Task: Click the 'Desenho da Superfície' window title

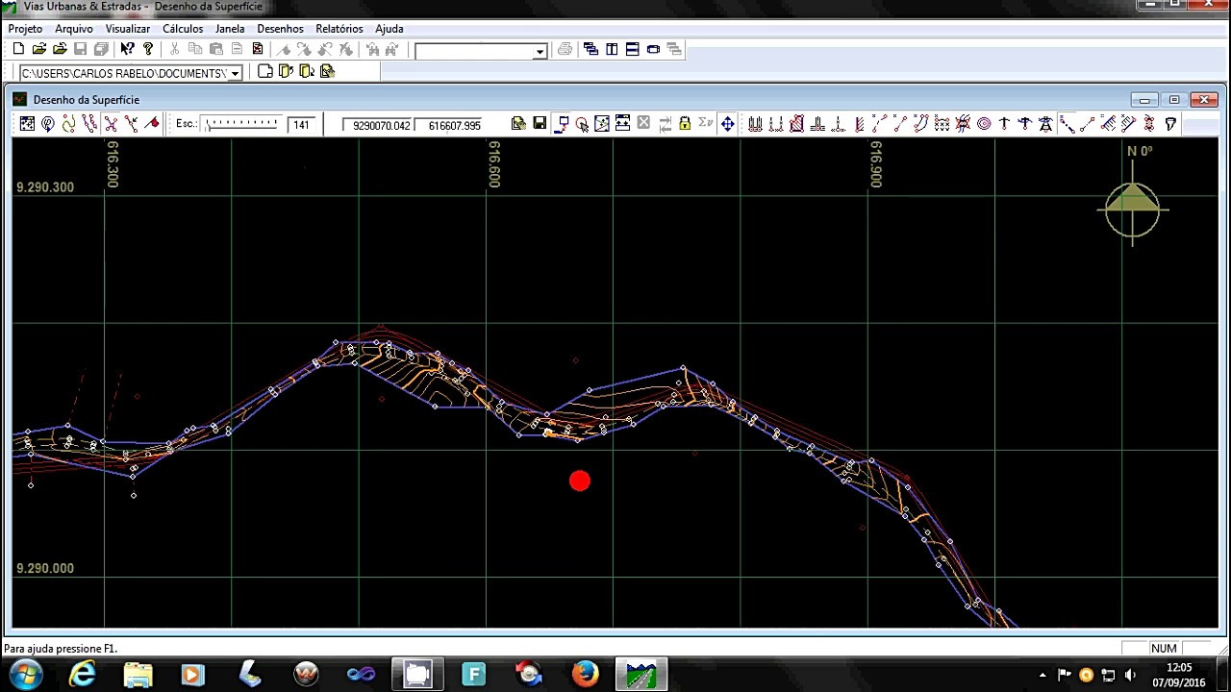Action: pyautogui.click(x=87, y=100)
